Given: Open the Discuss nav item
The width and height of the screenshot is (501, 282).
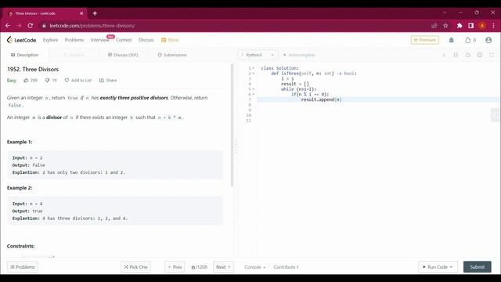Looking at the screenshot, I should click(x=146, y=40).
